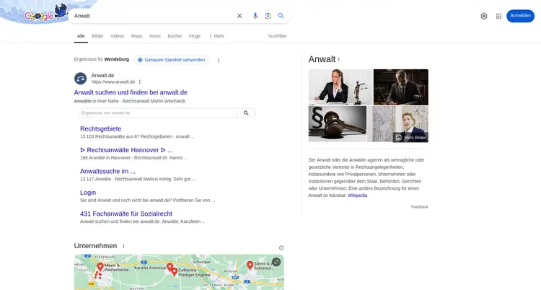Switch to the Bücher tab
Viewport: 541px width, 290px height.
pyautogui.click(x=175, y=36)
